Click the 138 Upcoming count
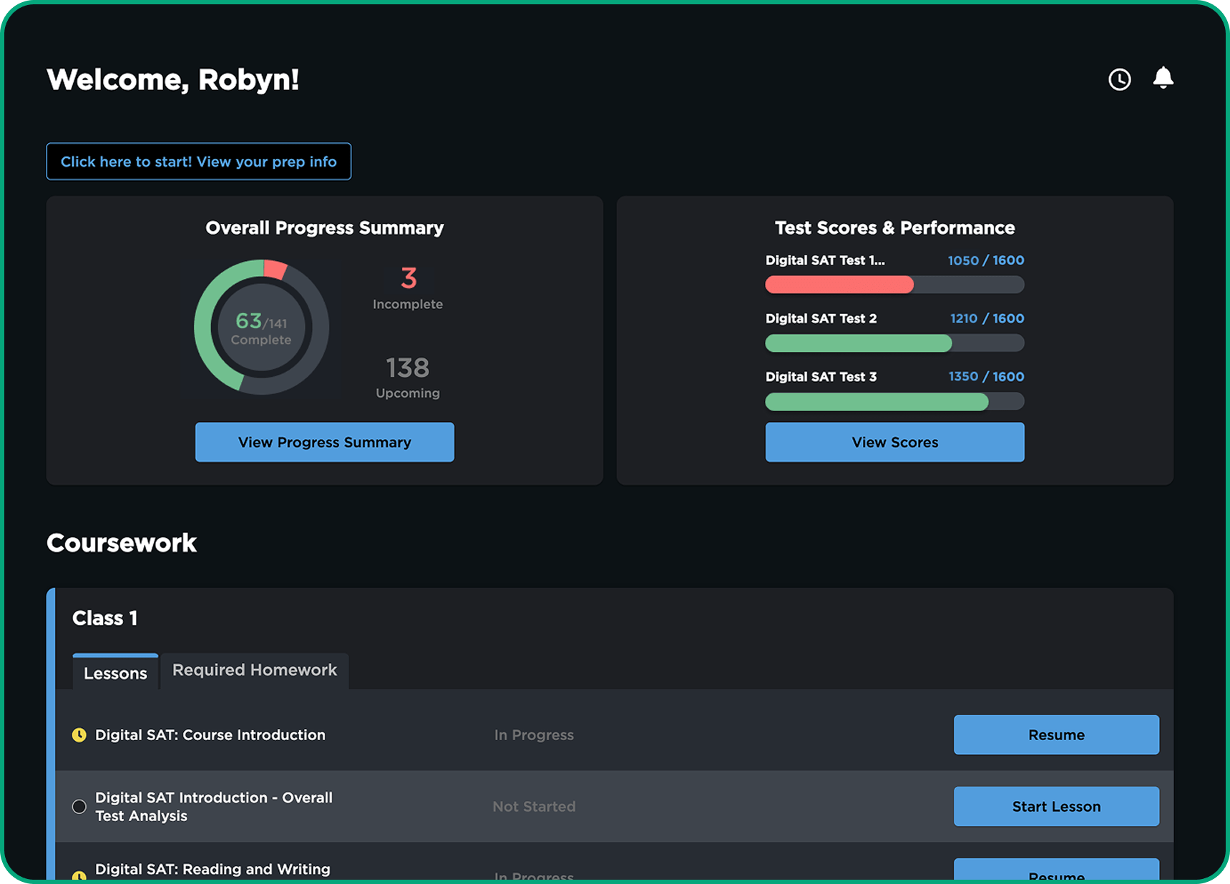 408,368
